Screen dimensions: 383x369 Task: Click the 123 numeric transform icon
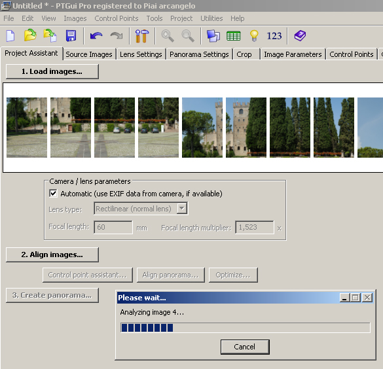tap(274, 36)
